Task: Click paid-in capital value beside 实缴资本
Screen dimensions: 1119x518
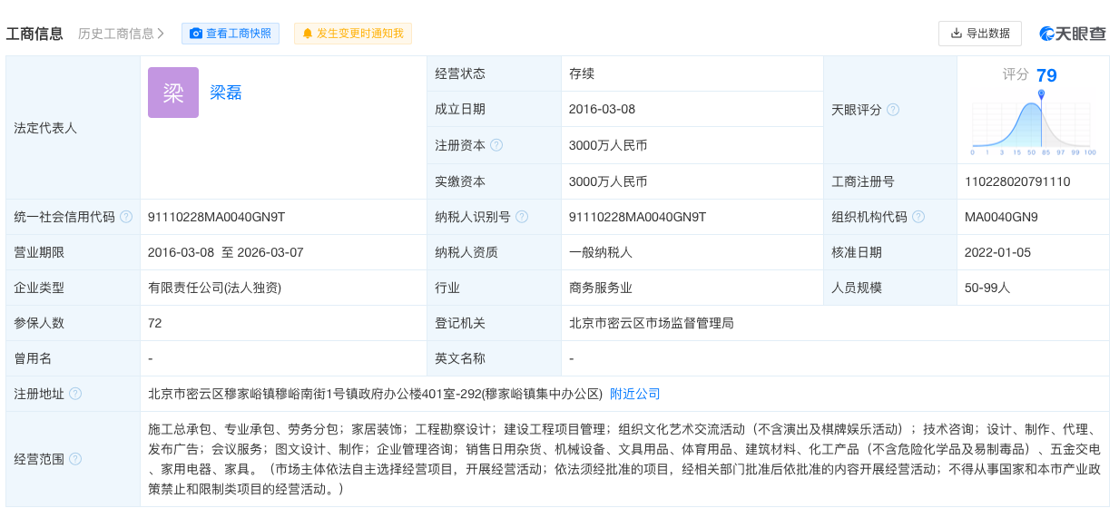Action: (x=608, y=181)
